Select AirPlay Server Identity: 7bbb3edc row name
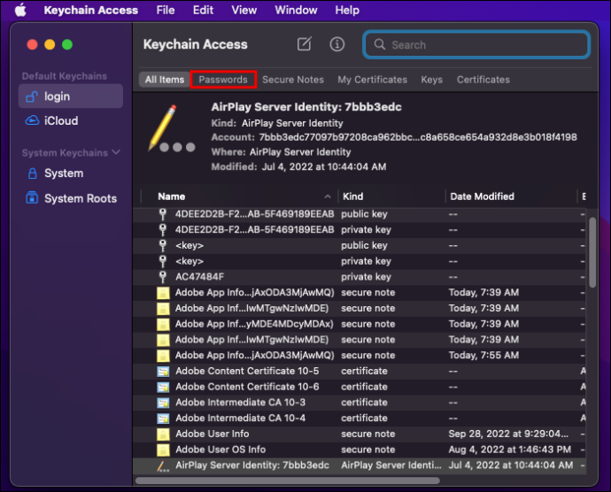This screenshot has width=611, height=492. click(252, 465)
